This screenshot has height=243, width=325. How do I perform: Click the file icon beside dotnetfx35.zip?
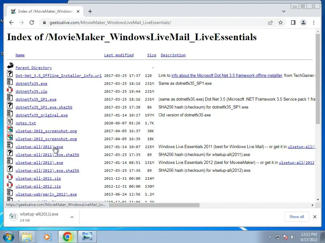coord(10,90)
